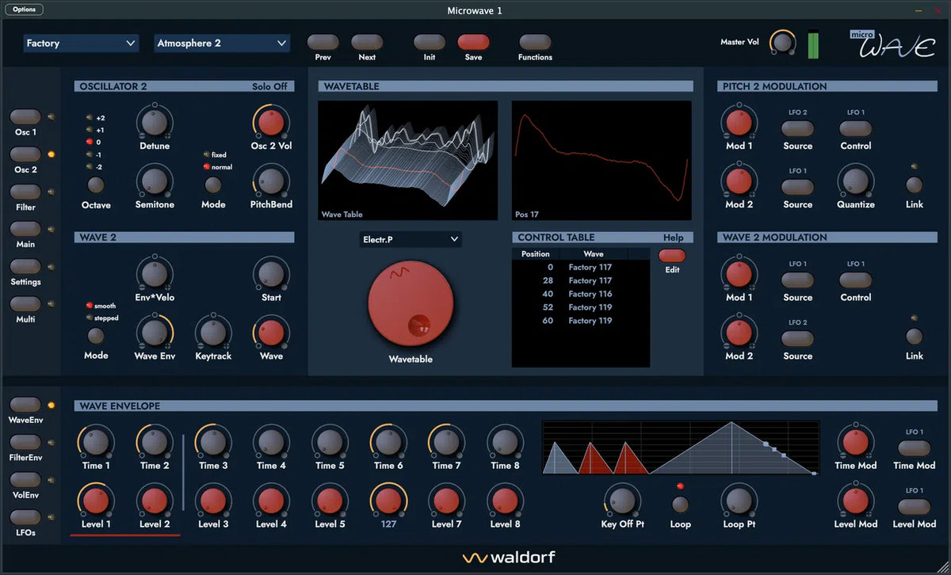This screenshot has width=951, height=575.
Task: Open the Atmosphere 2 preset dropdown
Action: [x=222, y=44]
